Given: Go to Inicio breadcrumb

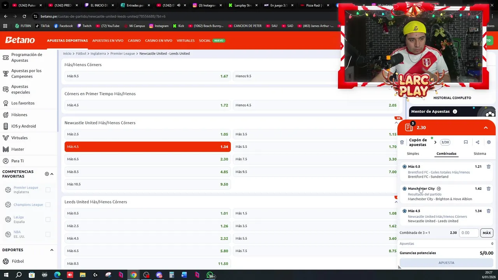Looking at the screenshot, I should pos(67,54).
